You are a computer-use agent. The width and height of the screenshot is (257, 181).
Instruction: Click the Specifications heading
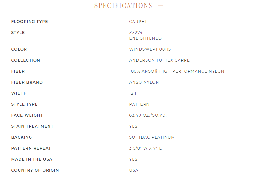[x=123, y=6]
